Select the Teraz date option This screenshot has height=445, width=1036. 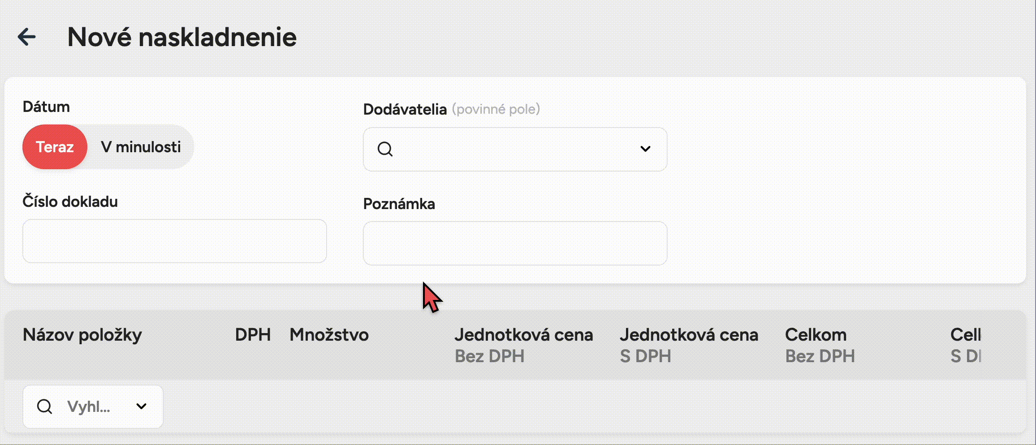click(55, 147)
